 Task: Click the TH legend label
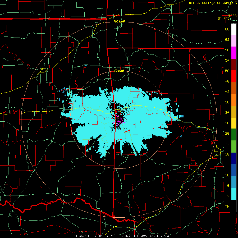pos(227,207)
